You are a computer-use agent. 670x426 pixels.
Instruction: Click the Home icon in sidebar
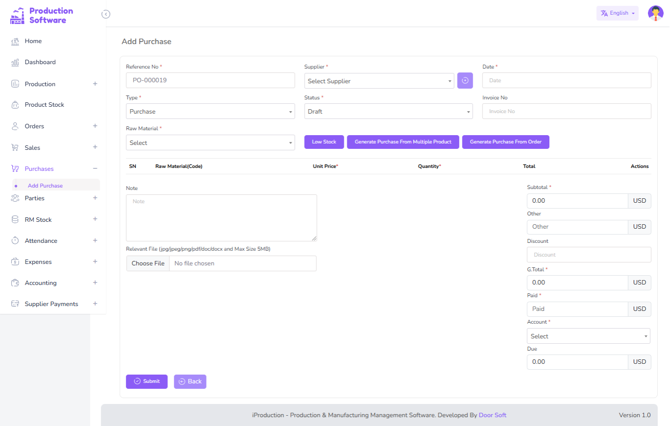click(15, 42)
